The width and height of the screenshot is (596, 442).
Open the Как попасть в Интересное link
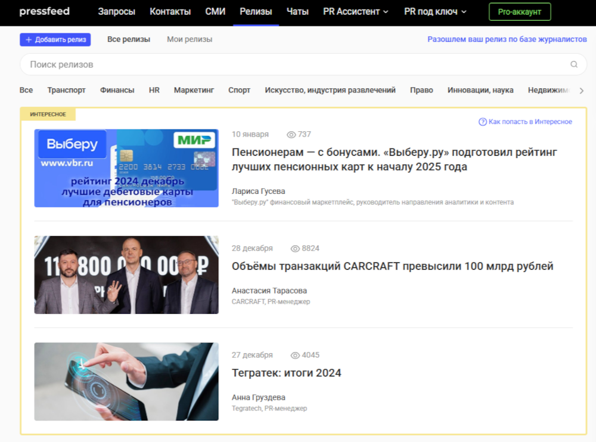pos(530,122)
